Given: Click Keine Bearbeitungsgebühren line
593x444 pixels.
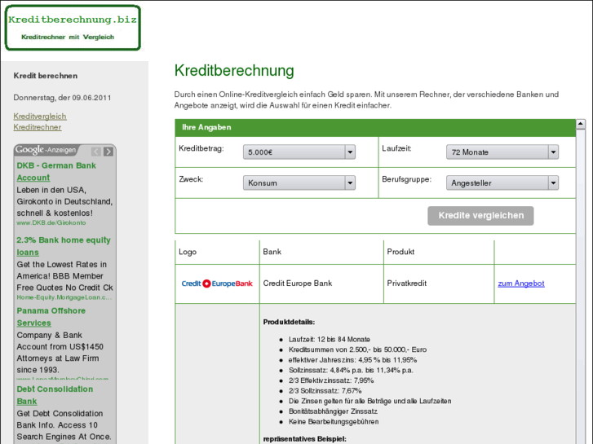Looking at the screenshot, I should [x=334, y=421].
